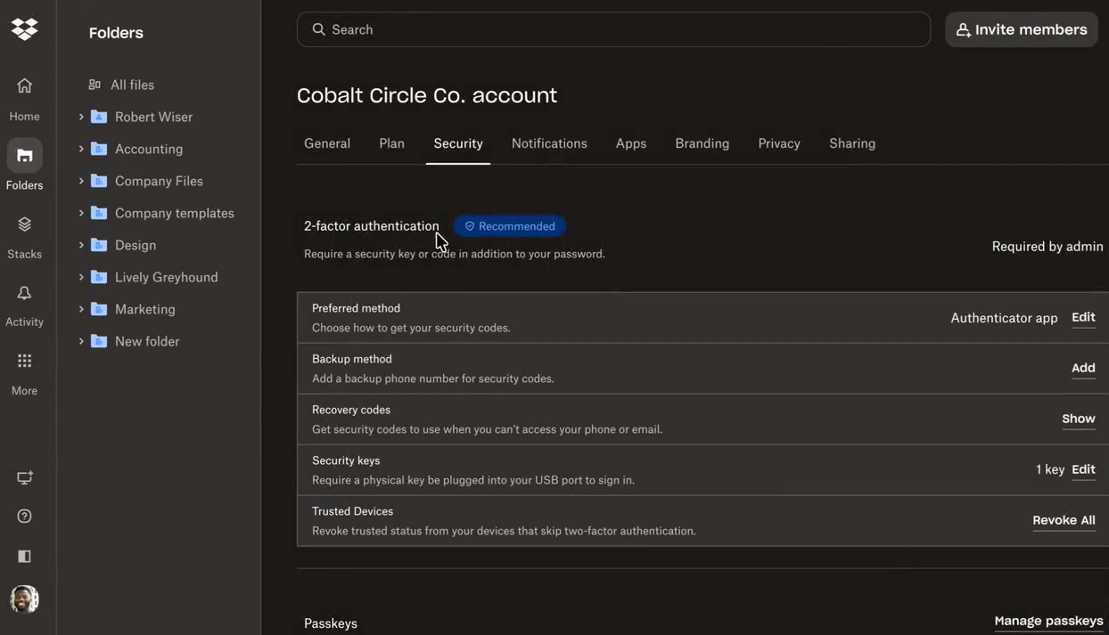The image size is (1109, 635).
Task: Click the Company Files folder icon
Action: [99, 181]
